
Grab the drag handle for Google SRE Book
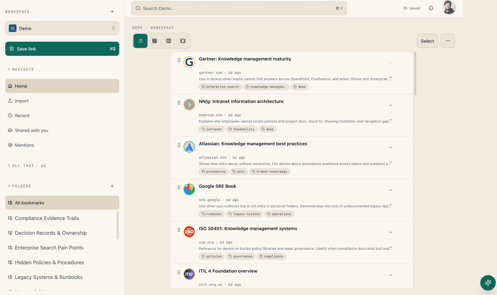click(179, 187)
